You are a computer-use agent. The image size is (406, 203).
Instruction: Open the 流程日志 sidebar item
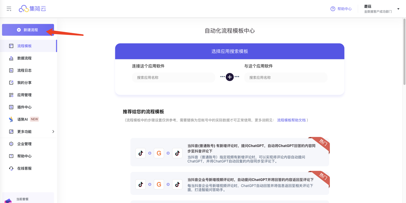click(x=29, y=71)
